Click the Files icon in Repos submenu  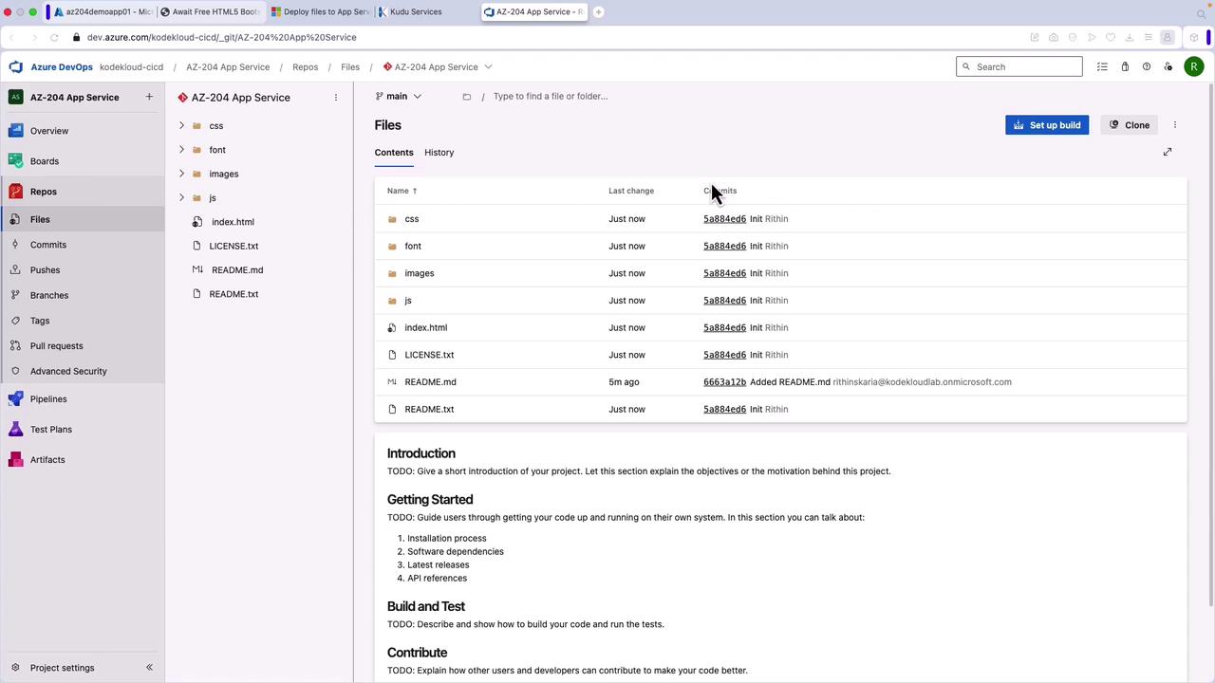pos(15,219)
